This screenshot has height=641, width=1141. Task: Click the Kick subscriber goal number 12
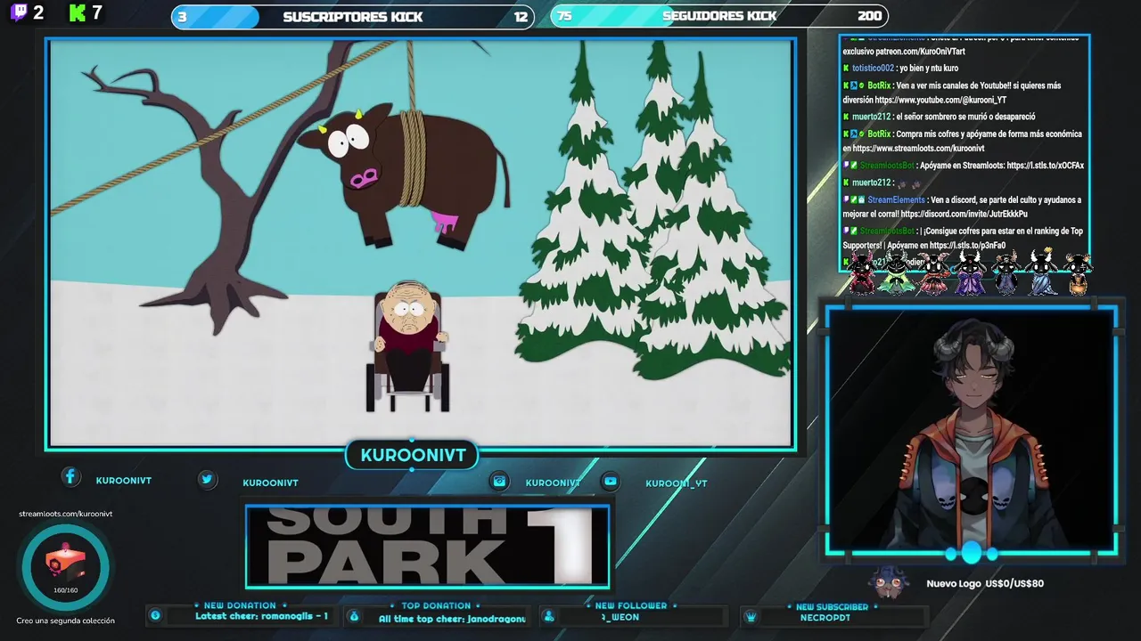tap(521, 16)
